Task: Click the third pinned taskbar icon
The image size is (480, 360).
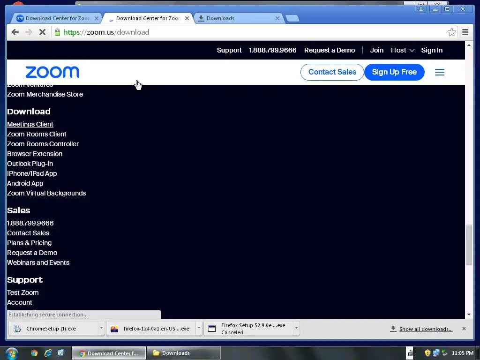Action: click(x=61, y=353)
